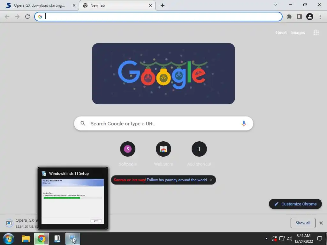Click the Images link
This screenshot has width=327, height=245.
pos(298,33)
